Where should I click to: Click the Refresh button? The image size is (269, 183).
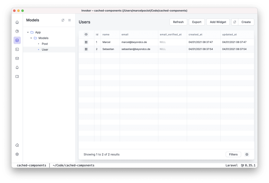(x=178, y=22)
